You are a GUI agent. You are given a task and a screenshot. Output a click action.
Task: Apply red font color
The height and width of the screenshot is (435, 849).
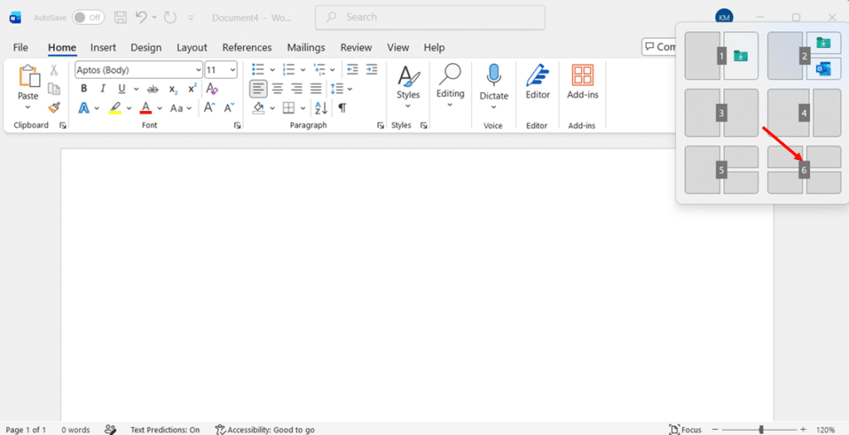pyautogui.click(x=145, y=108)
